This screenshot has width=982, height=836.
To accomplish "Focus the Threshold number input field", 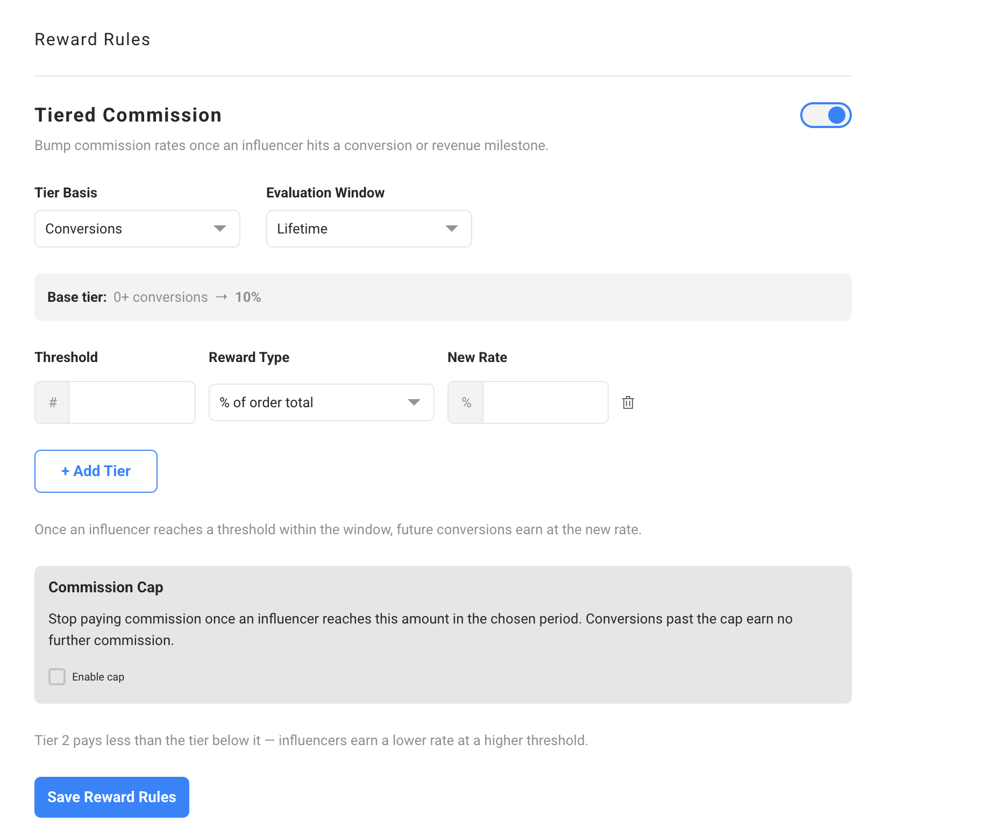I will click(132, 402).
